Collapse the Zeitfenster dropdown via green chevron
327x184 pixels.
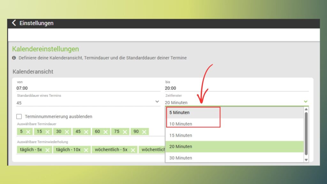306,102
